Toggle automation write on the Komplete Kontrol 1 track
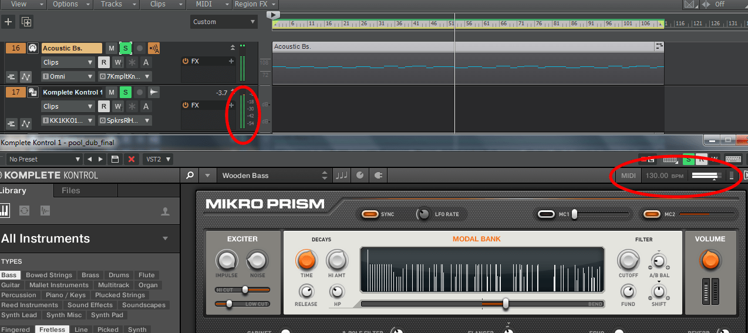748x333 pixels. 117,106
